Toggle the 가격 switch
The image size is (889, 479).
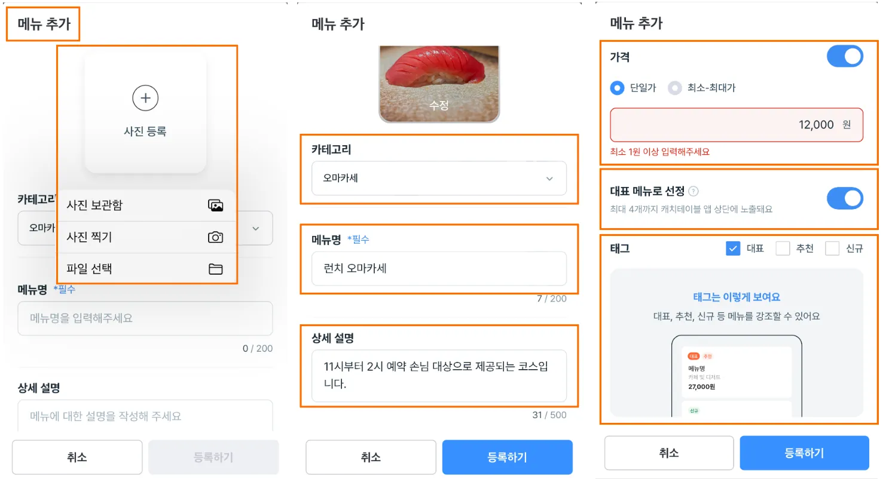845,56
